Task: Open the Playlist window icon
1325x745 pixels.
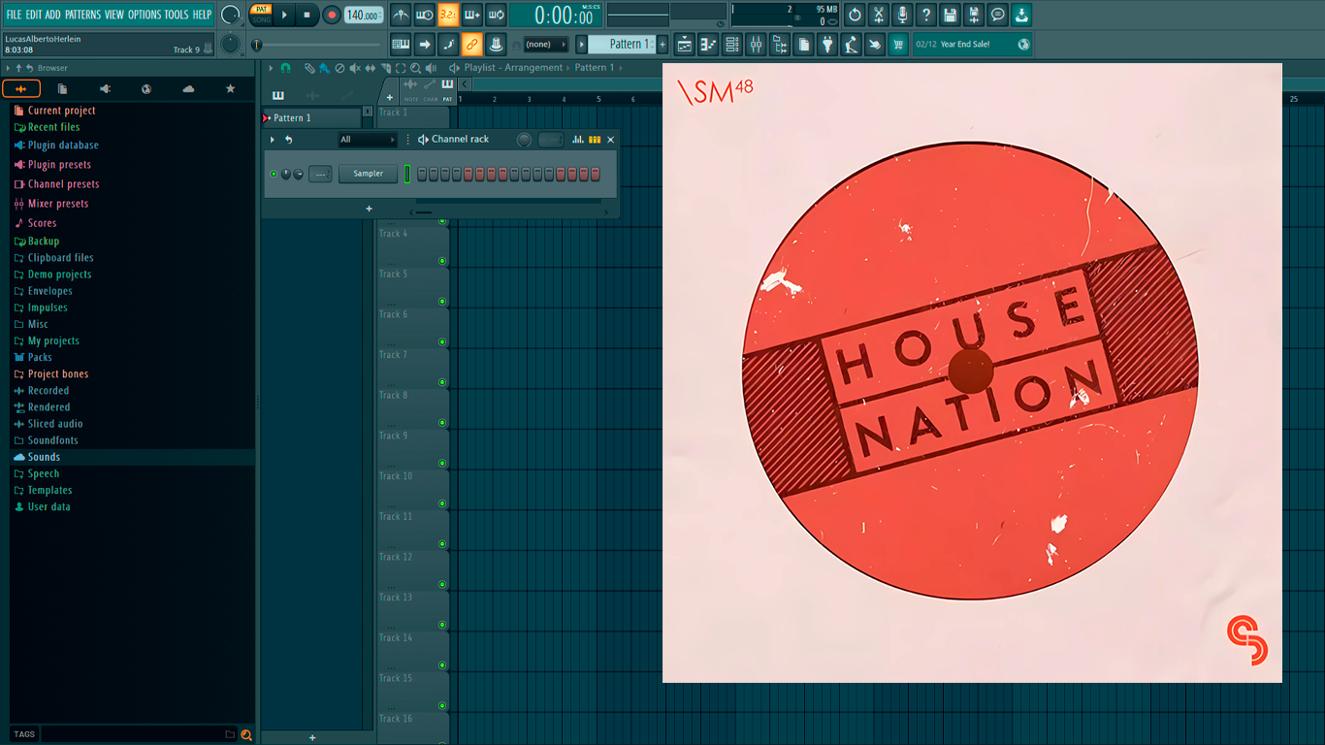Action: pos(685,44)
